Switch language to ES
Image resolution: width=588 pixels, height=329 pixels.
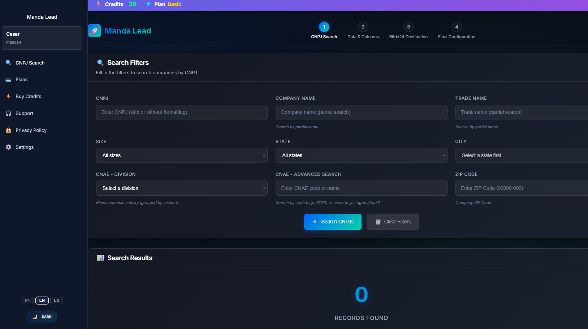56,301
